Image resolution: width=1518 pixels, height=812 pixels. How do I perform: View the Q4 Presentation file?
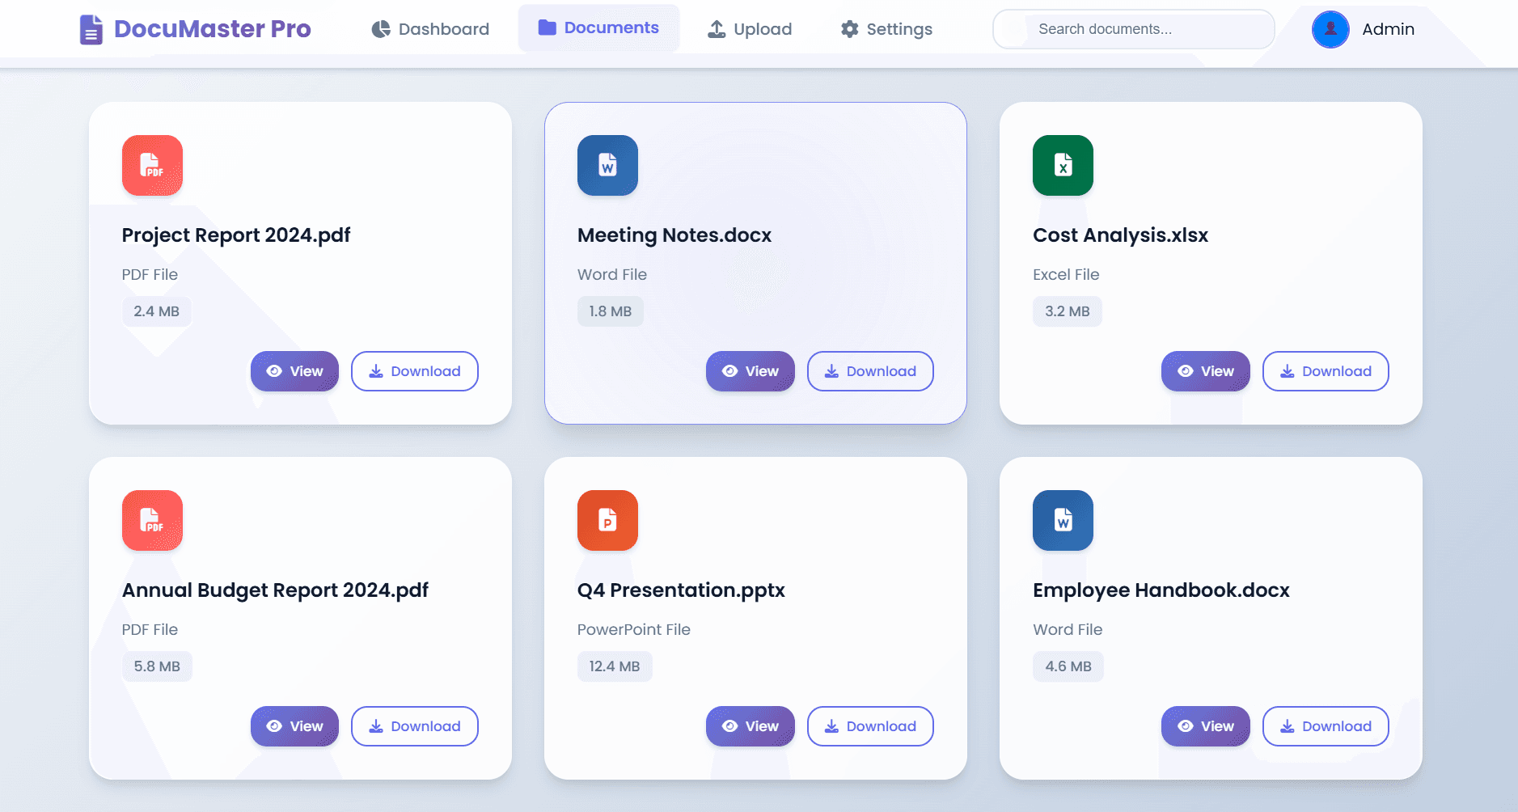point(750,725)
